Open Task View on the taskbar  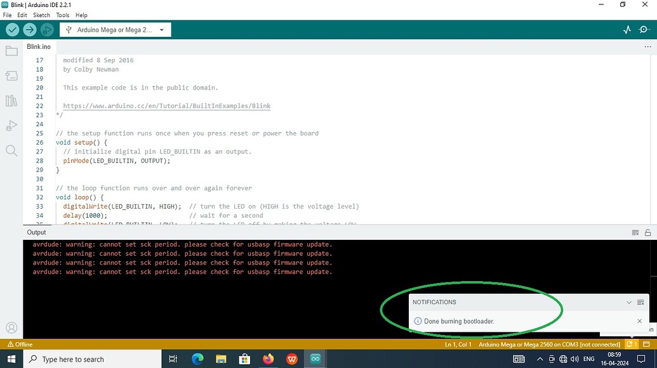click(x=173, y=359)
